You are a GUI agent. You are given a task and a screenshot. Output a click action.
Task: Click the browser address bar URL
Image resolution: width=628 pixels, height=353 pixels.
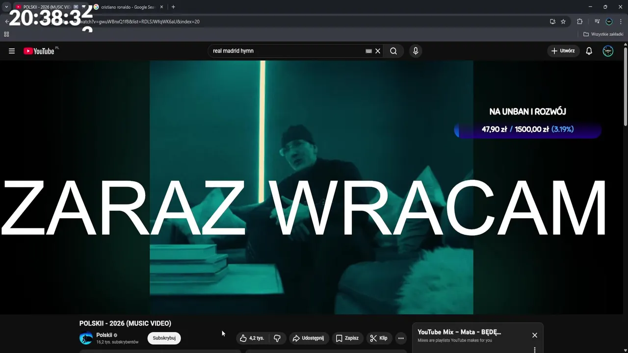pyautogui.click(x=294, y=22)
